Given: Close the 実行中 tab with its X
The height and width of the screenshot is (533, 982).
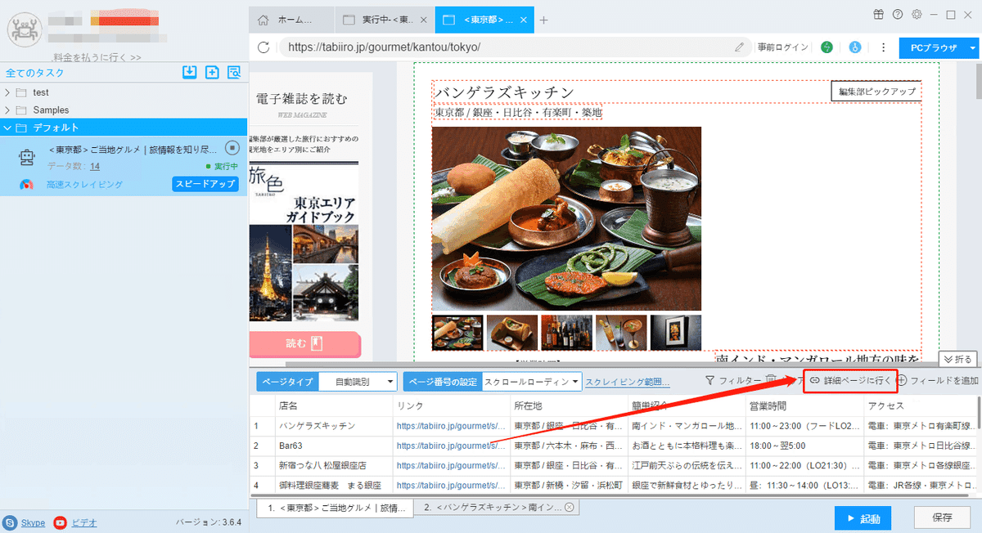Looking at the screenshot, I should click(422, 20).
